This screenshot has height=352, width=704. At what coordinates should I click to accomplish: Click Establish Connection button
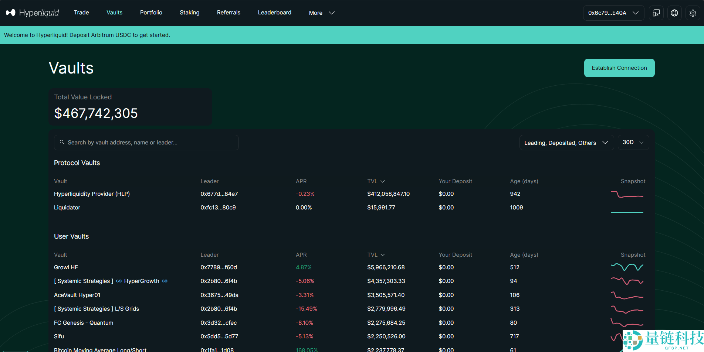click(619, 68)
